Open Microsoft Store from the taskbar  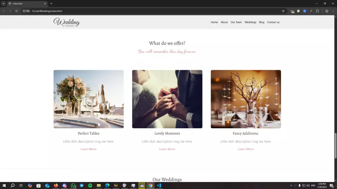[x=38, y=186]
